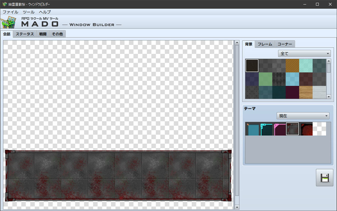
Task: Click the MADO application logo icon
Action: click(x=9, y=22)
